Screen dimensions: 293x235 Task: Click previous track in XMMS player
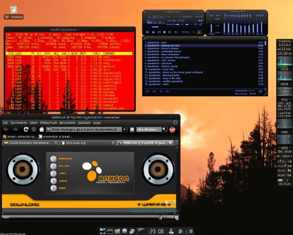(x=147, y=32)
